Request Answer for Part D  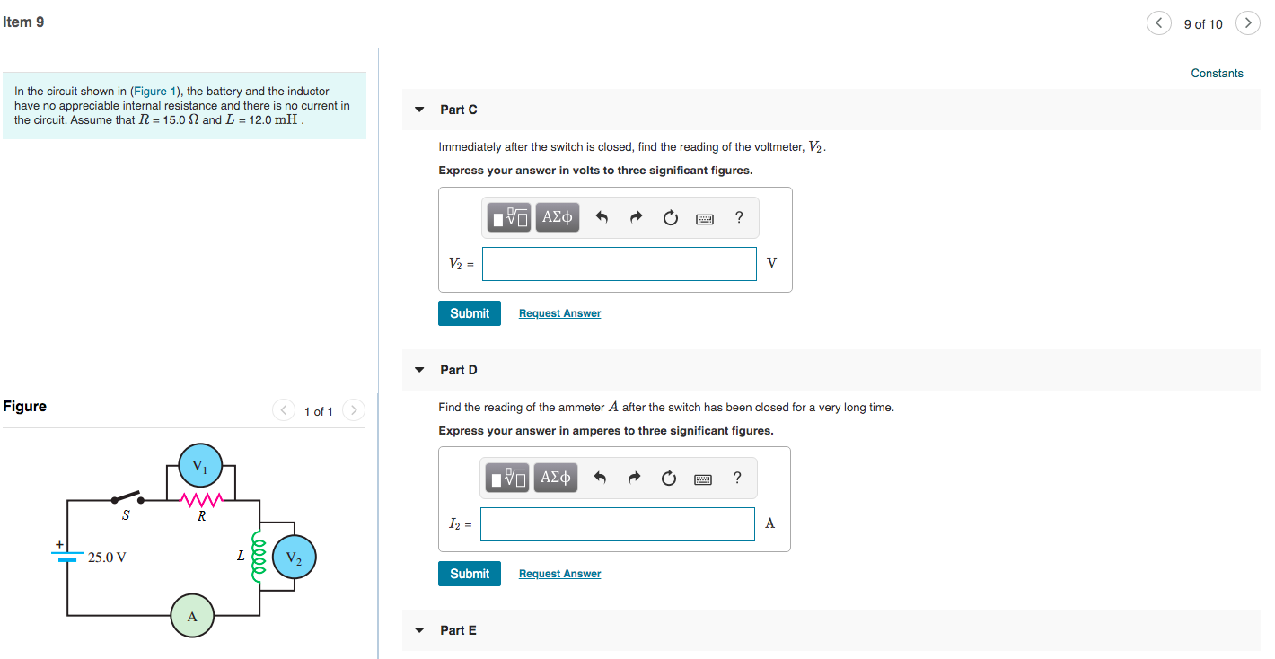click(559, 574)
